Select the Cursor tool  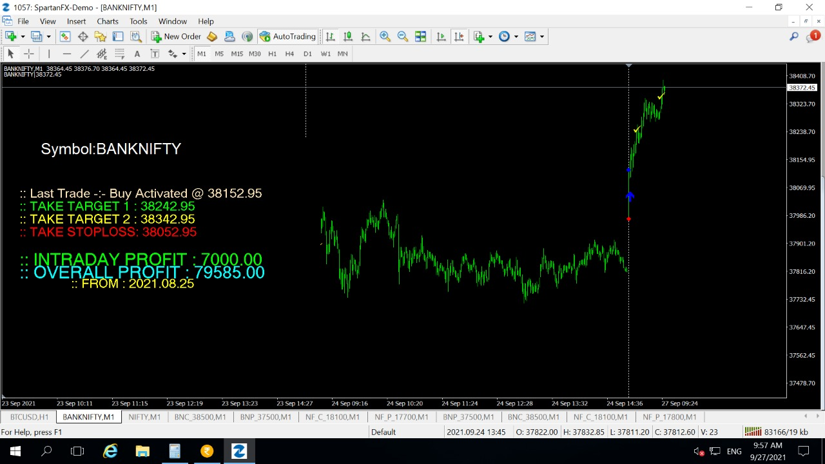(x=10, y=53)
